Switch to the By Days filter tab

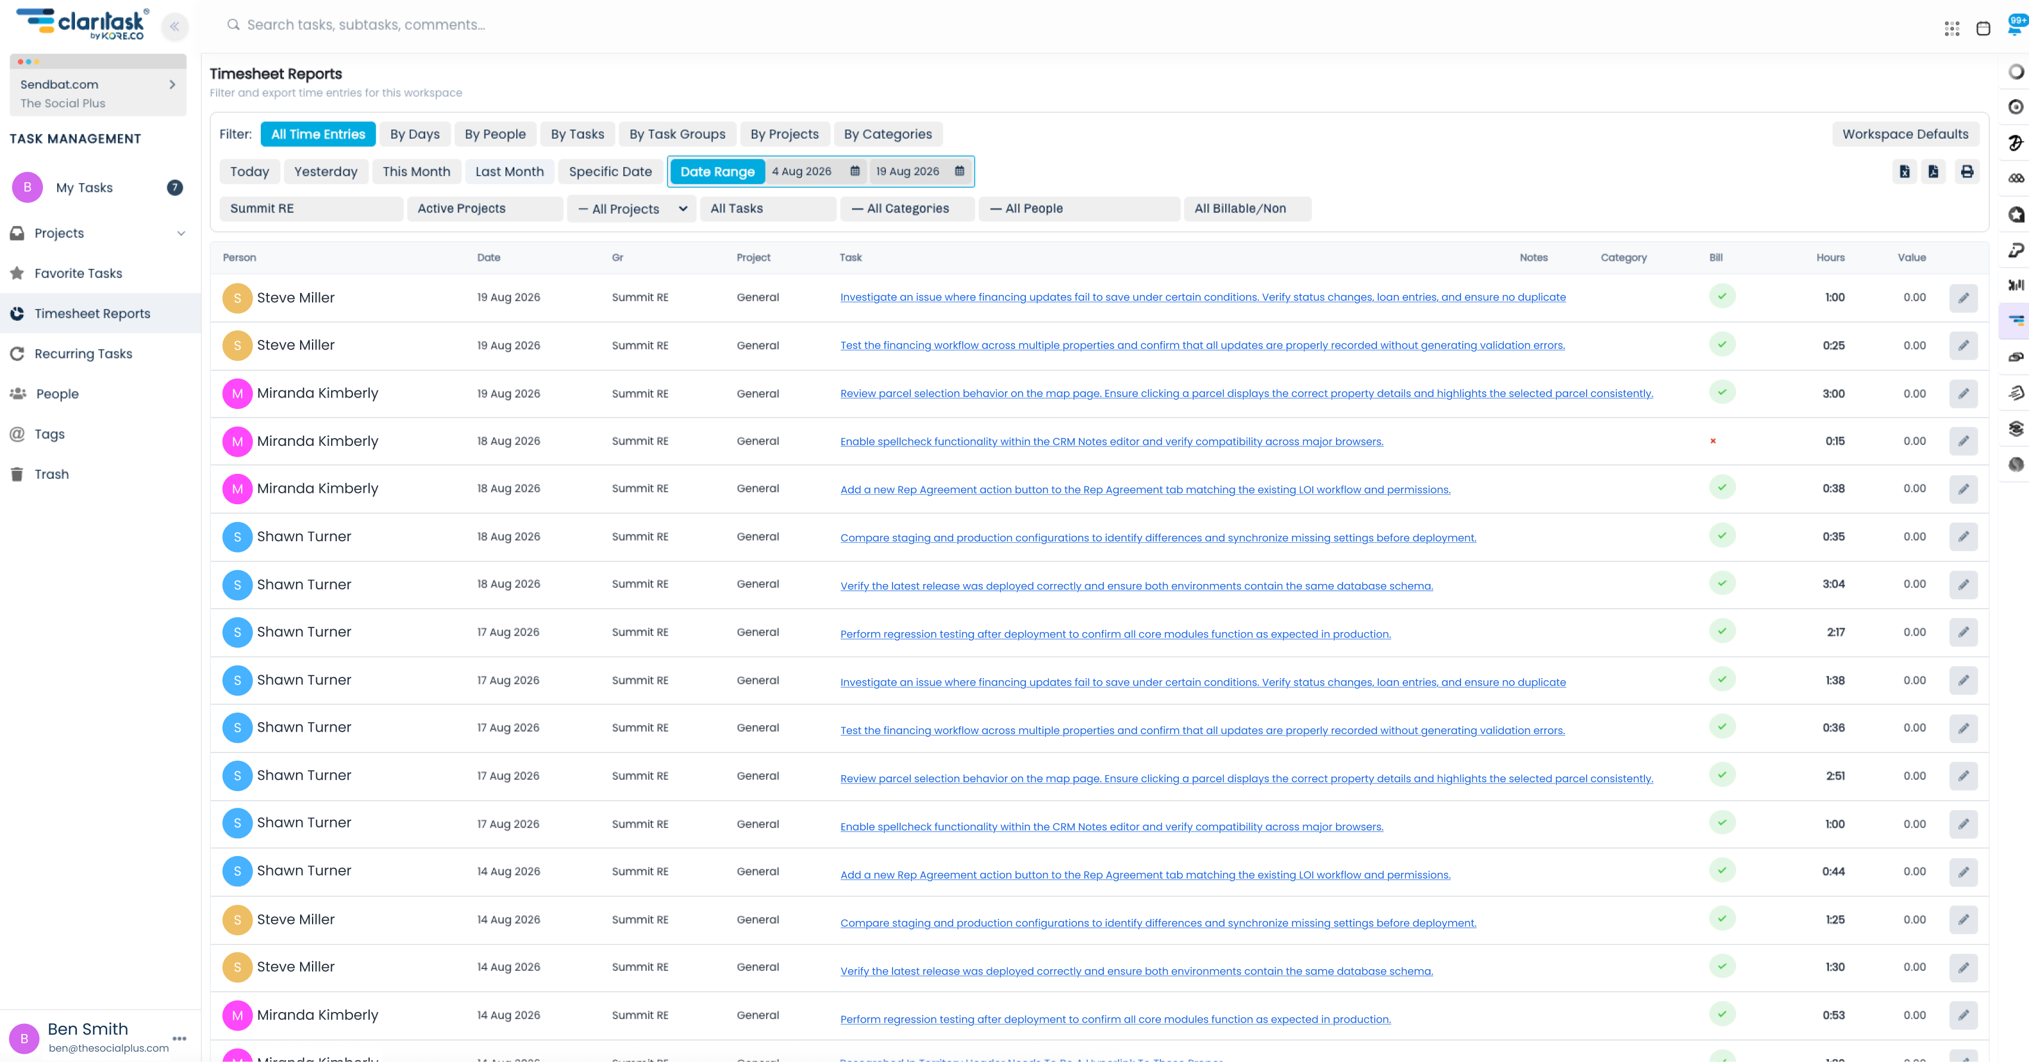(x=415, y=134)
